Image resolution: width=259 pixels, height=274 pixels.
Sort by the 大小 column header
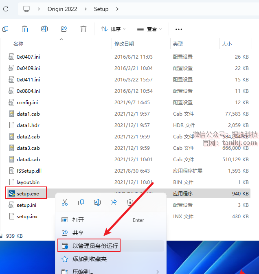tap(227, 44)
